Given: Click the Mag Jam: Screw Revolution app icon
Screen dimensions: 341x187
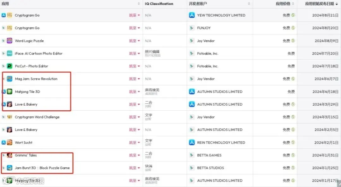Looking at the screenshot, I should pyautogui.click(x=9, y=79).
